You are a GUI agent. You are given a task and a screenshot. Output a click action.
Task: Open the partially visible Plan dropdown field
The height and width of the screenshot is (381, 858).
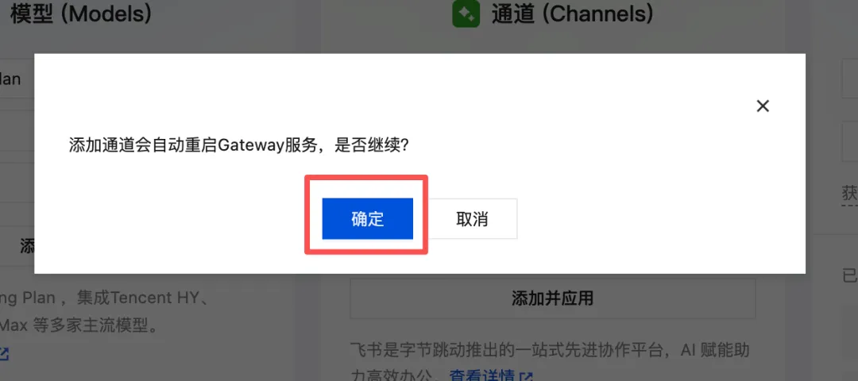pyautogui.click(x=17, y=79)
